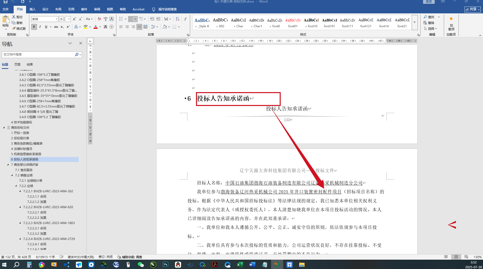Open the phonetic guide (wén) tool

(105, 19)
